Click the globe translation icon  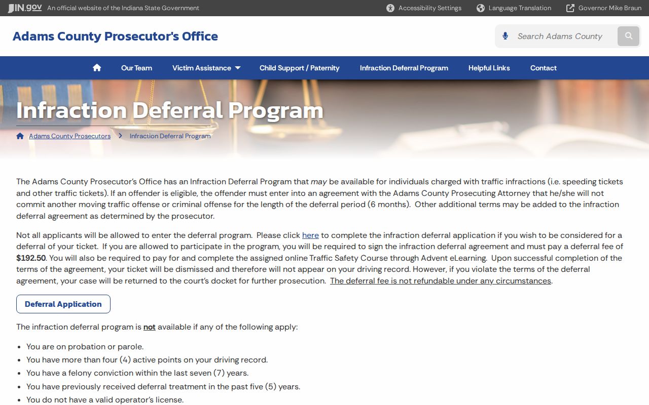click(x=481, y=8)
